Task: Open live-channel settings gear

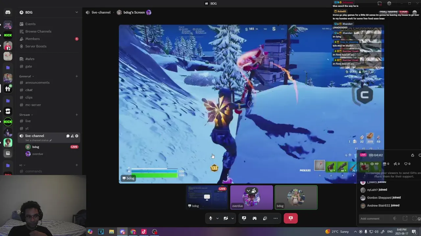Action: (x=77, y=136)
